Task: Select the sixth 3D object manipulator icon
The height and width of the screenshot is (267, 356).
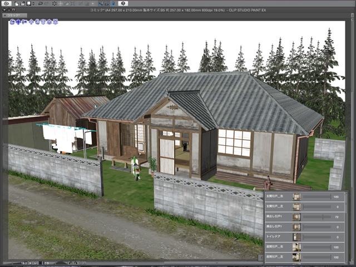Action: coord(43,22)
